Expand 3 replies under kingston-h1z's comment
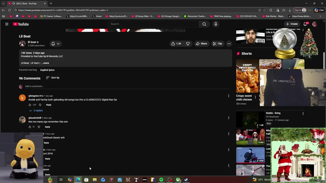The image size is (326, 183). (x=36, y=111)
